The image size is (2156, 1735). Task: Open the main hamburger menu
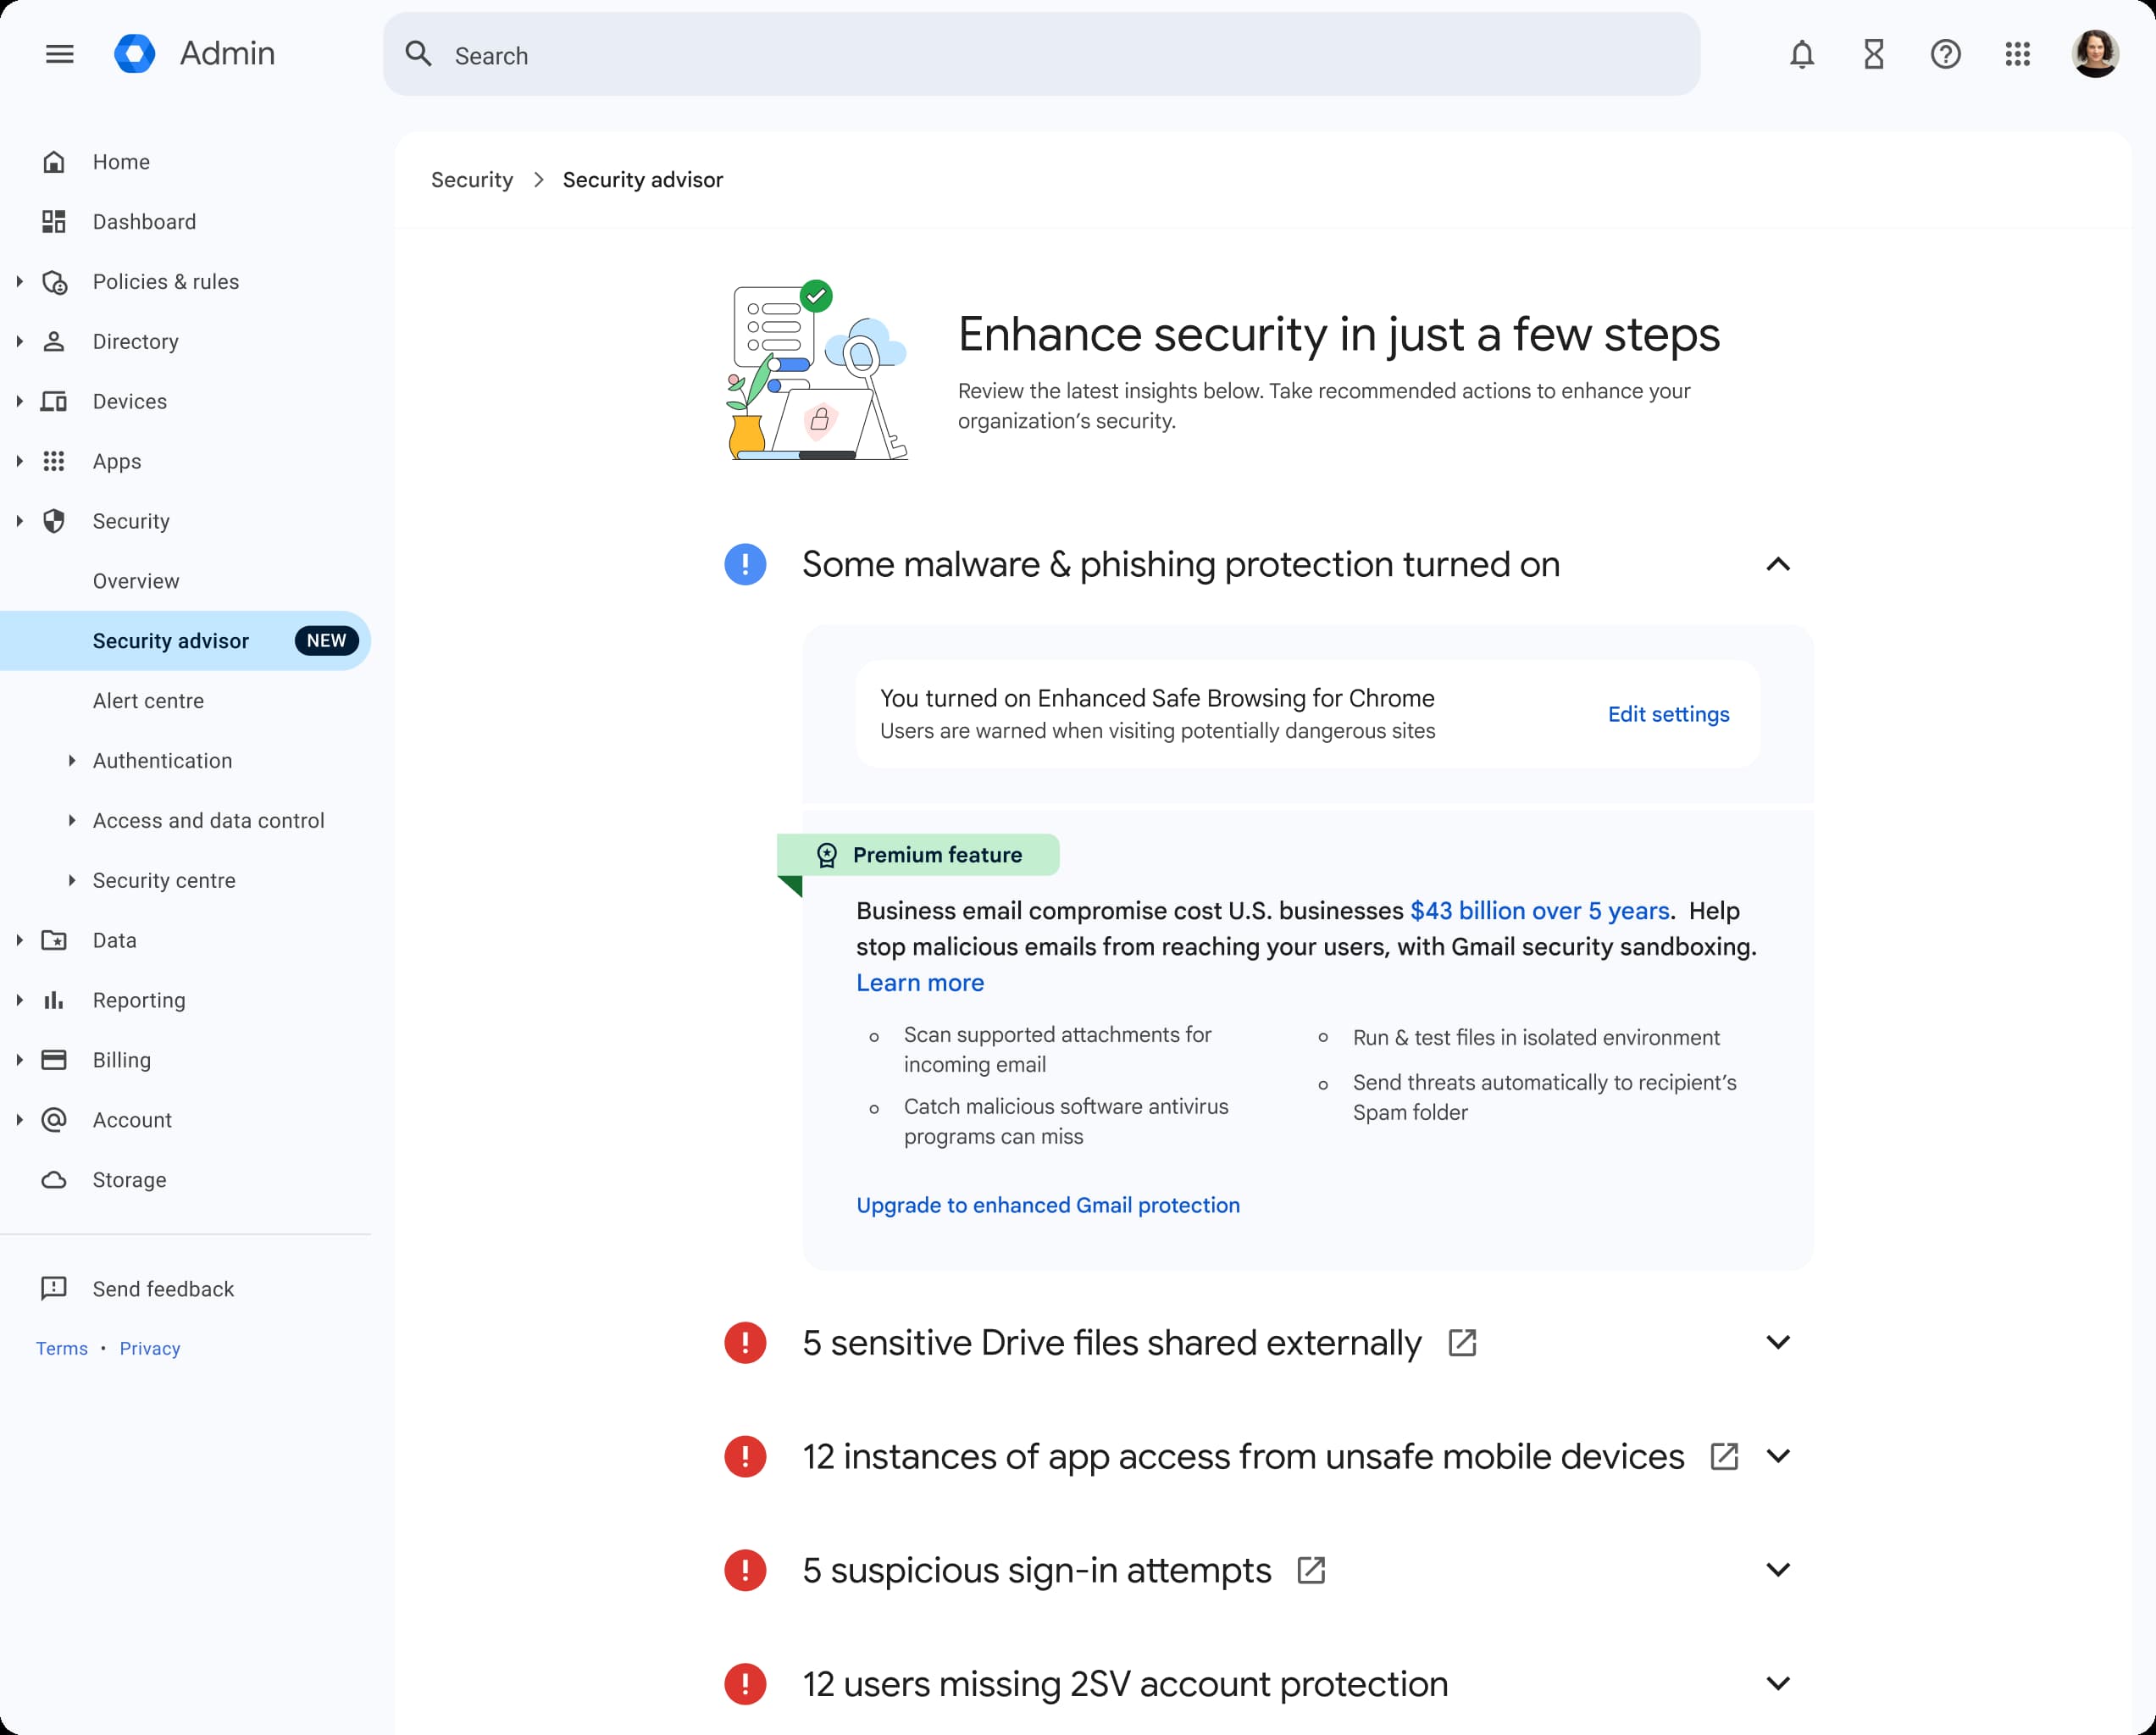59,54
